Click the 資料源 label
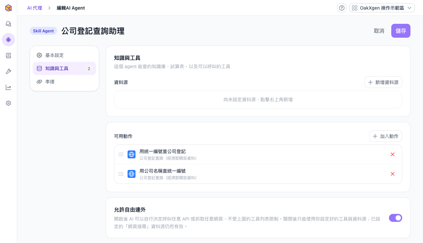The height and width of the screenshot is (243, 423). point(121,82)
